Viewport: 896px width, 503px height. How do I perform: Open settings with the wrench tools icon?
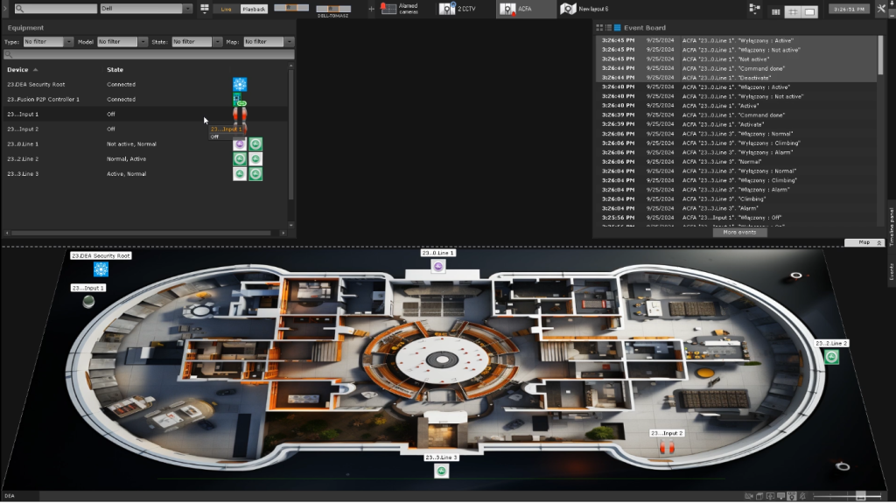point(881,9)
